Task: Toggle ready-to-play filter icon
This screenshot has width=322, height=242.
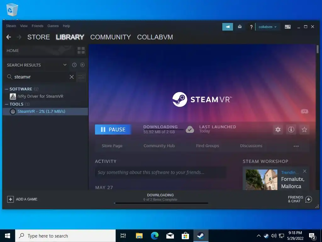Action: click(x=82, y=65)
